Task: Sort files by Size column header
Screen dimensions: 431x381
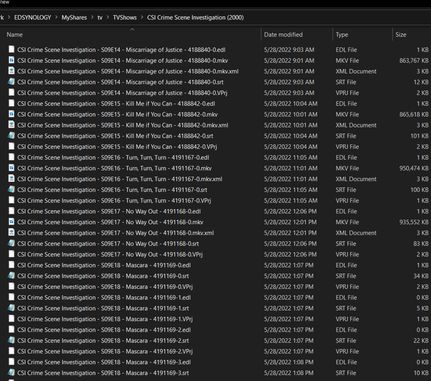Action: click(401, 35)
